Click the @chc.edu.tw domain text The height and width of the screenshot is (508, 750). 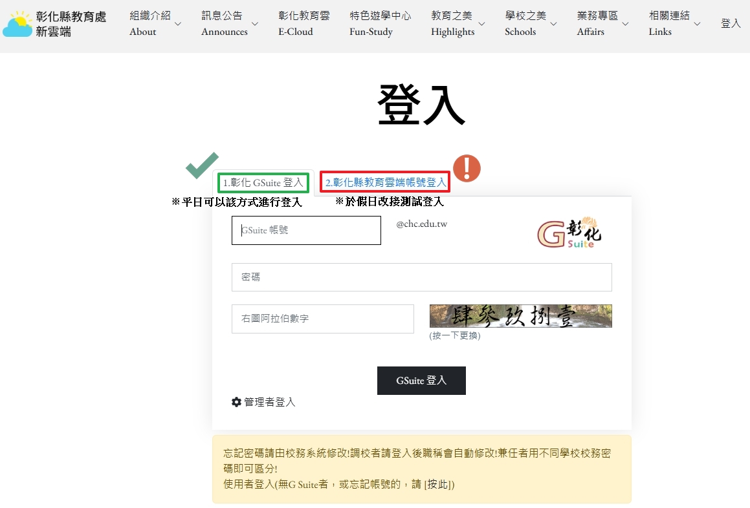421,224
